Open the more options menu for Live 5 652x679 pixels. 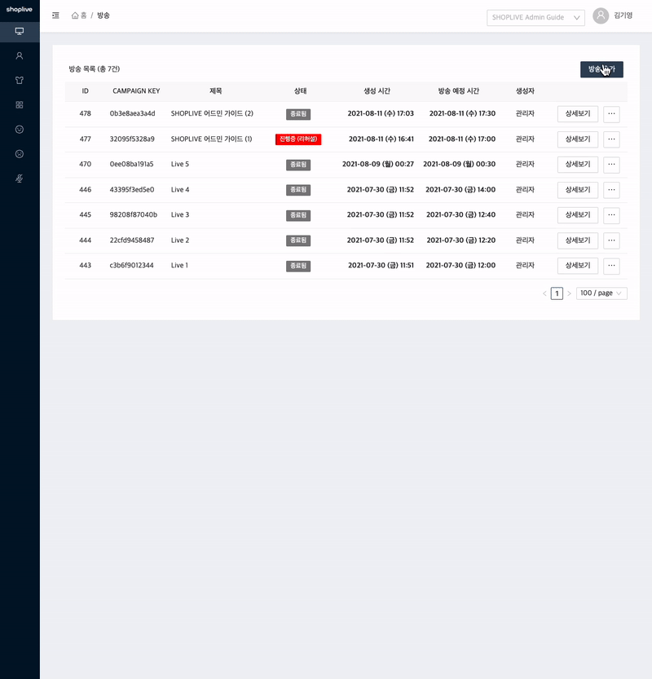point(611,165)
